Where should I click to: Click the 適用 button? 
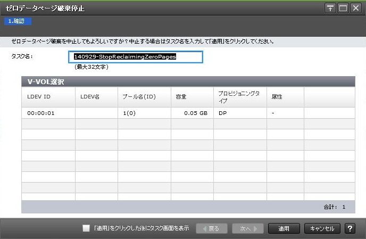[x=284, y=228]
